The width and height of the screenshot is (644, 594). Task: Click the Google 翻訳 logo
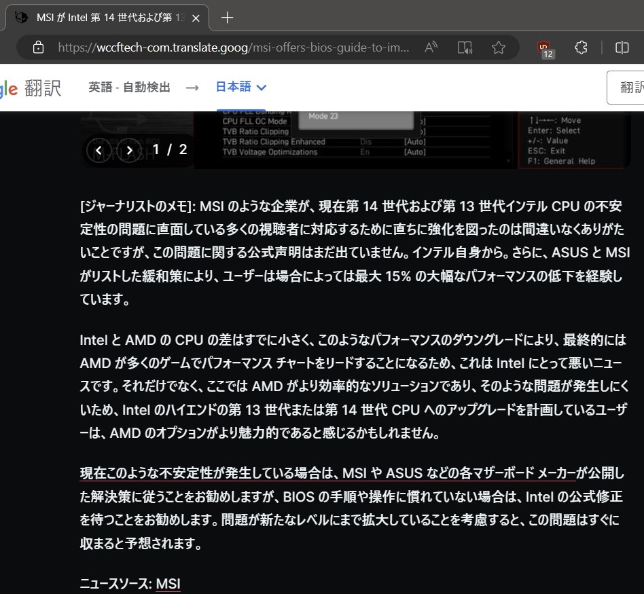pos(27,87)
